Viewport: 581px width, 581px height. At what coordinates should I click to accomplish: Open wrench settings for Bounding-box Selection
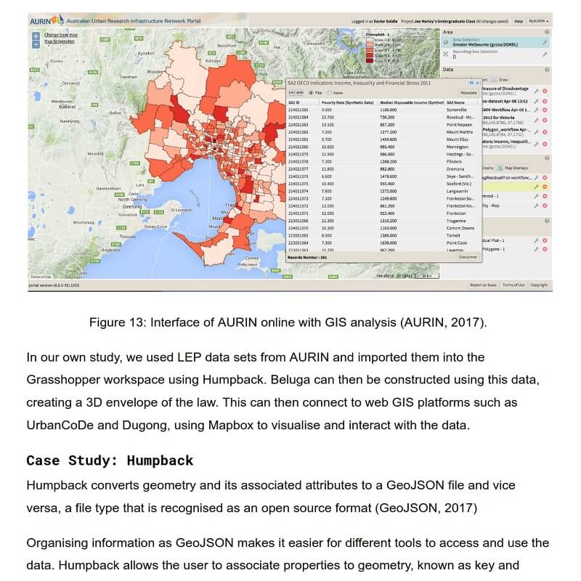point(545,54)
